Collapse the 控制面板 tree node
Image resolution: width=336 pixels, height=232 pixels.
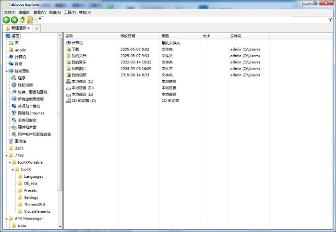[x=7, y=71]
